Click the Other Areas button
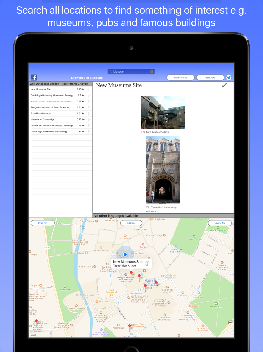This screenshot has width=263, height=352. (x=181, y=78)
